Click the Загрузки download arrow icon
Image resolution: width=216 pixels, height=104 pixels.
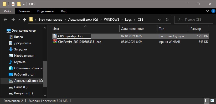11,49
